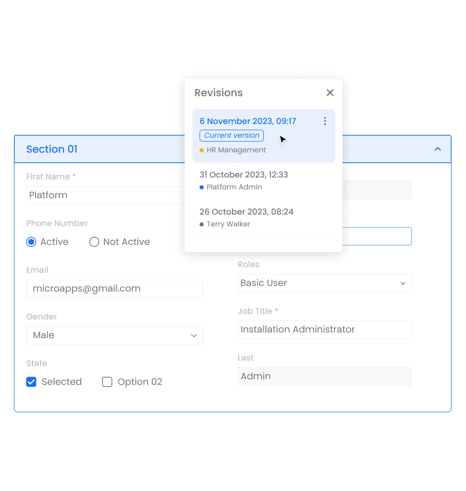Open the three-dot menu on 6 November revision
The width and height of the screenshot is (466, 491).
pos(325,121)
